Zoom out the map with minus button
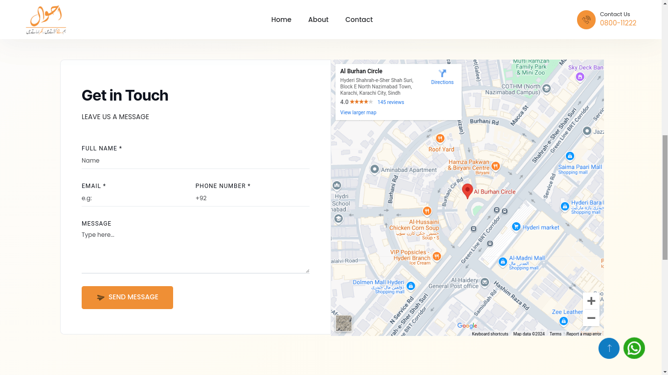Image resolution: width=668 pixels, height=375 pixels. [591, 318]
